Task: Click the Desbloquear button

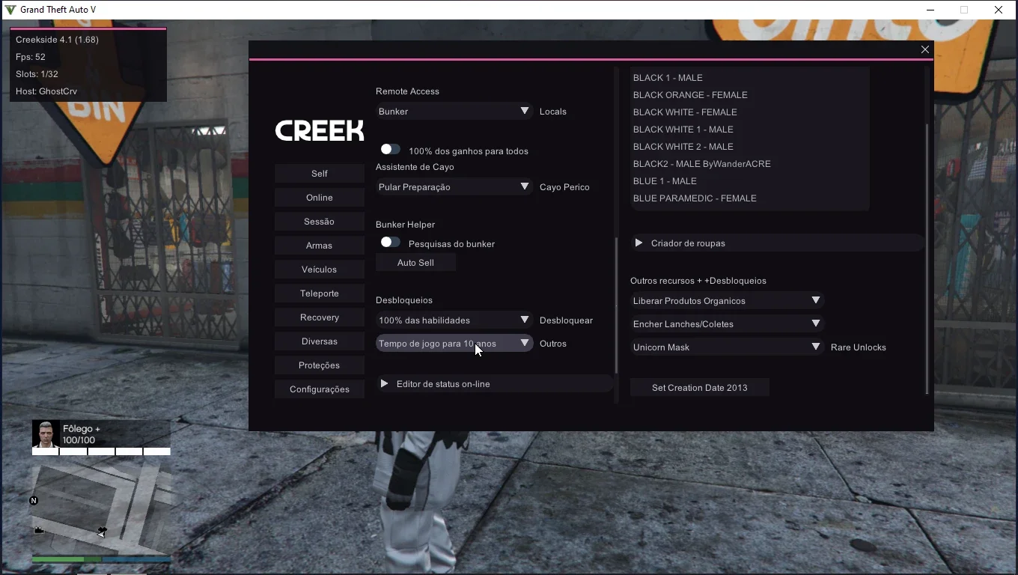Action: click(566, 320)
